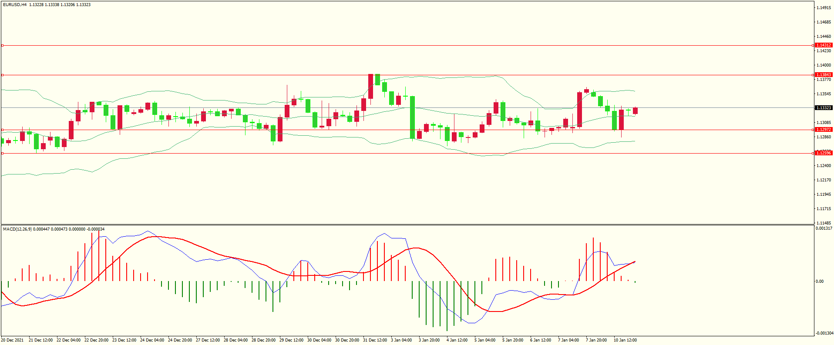Click the 1.14915 price axis label
Viewport: 834px width, 345px height.
[823, 8]
